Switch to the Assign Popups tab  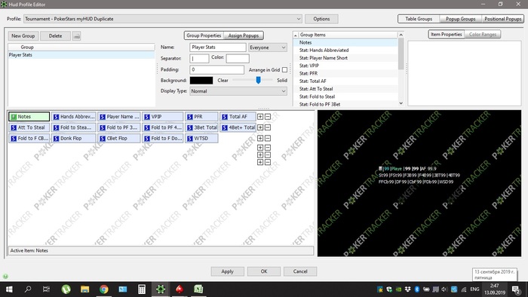coord(244,35)
